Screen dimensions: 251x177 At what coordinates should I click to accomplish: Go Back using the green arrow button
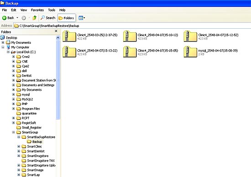click(8, 18)
